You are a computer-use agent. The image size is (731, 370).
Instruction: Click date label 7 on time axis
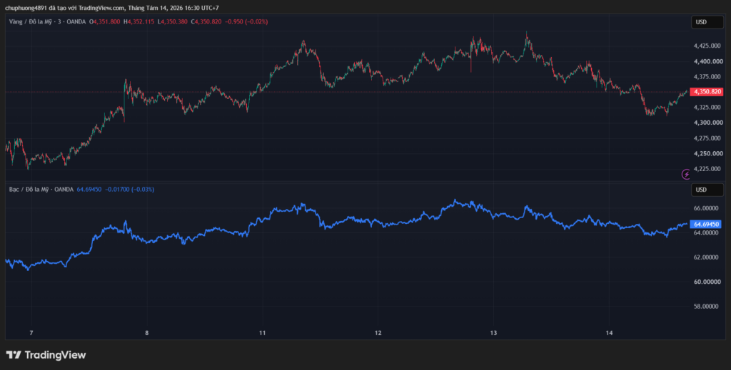[x=31, y=333]
